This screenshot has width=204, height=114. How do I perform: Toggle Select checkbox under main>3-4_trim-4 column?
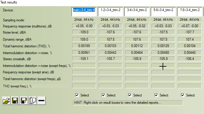(77, 95)
